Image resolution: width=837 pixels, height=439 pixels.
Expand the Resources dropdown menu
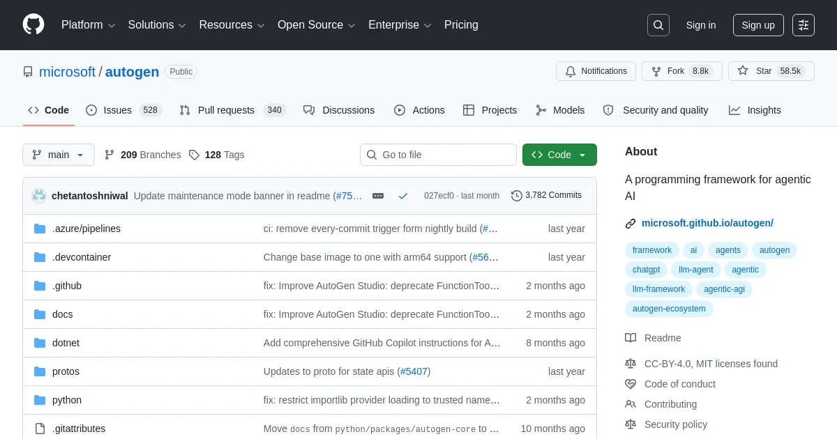(x=232, y=25)
